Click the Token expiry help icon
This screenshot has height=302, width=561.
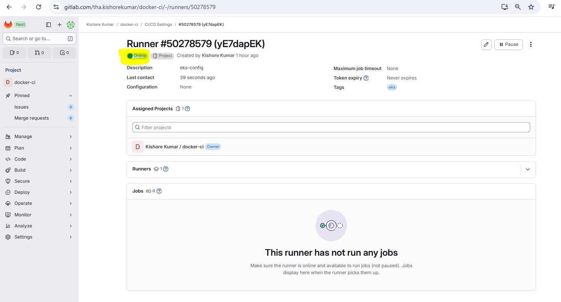pyautogui.click(x=366, y=78)
